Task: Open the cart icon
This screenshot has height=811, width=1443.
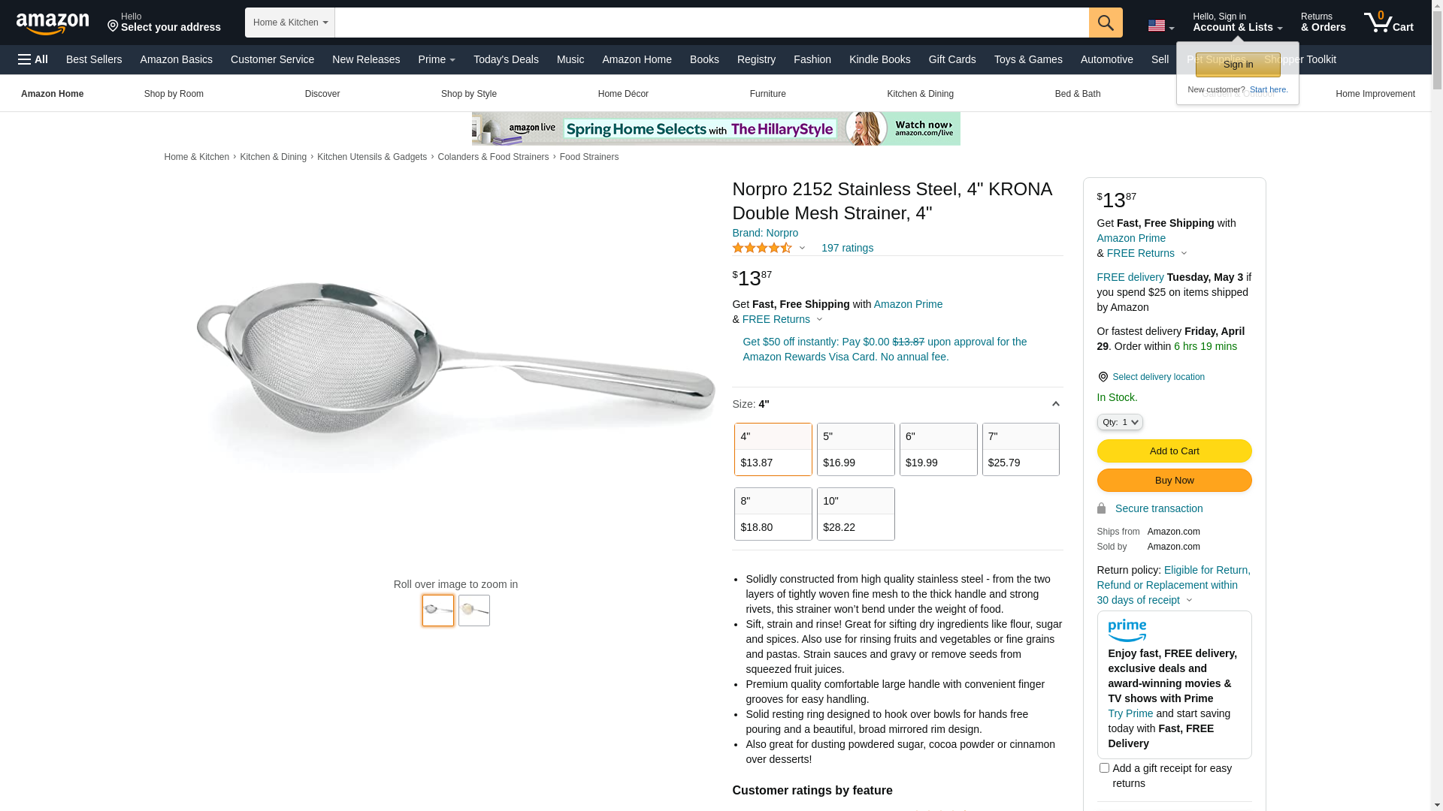Action: pyautogui.click(x=1389, y=23)
